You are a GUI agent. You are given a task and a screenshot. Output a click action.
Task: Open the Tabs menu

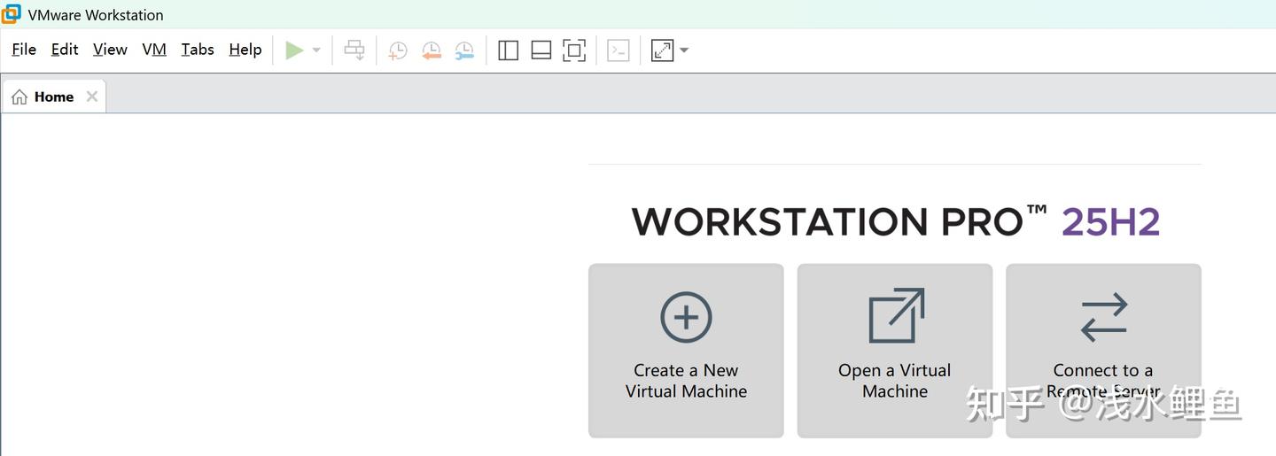point(198,50)
